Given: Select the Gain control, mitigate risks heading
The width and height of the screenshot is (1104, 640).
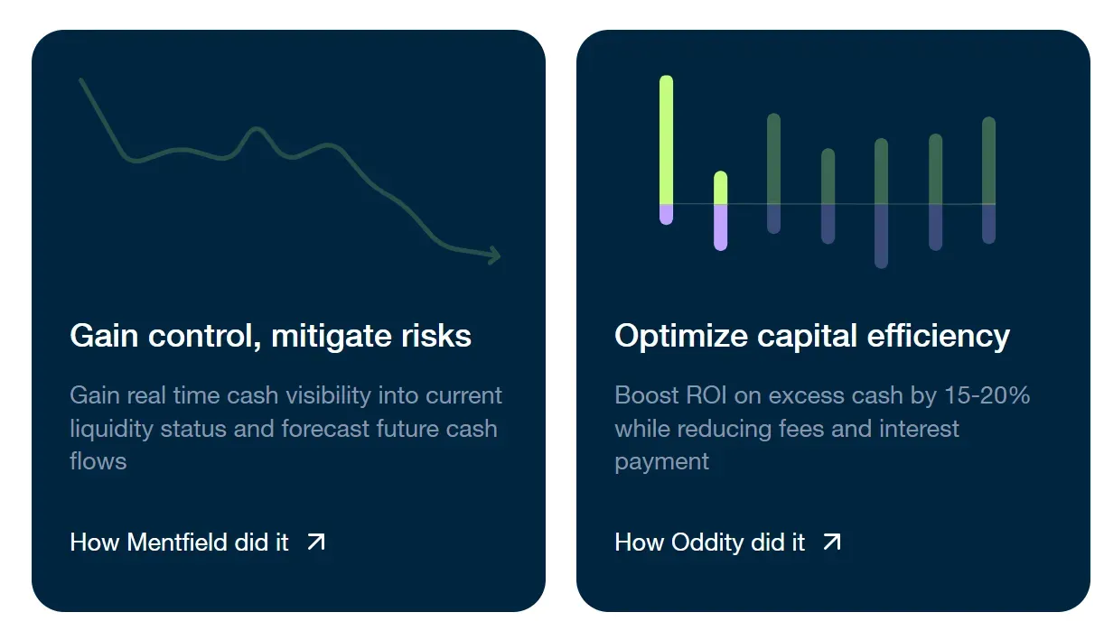Looking at the screenshot, I should point(270,336).
